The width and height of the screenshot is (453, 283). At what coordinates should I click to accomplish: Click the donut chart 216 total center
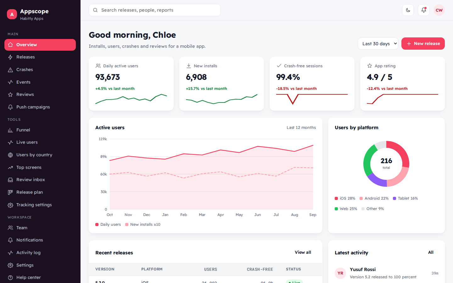(386, 164)
